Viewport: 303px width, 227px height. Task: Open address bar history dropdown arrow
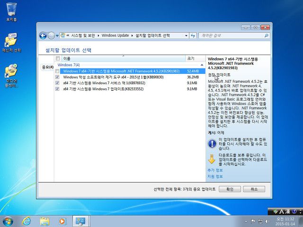186,35
